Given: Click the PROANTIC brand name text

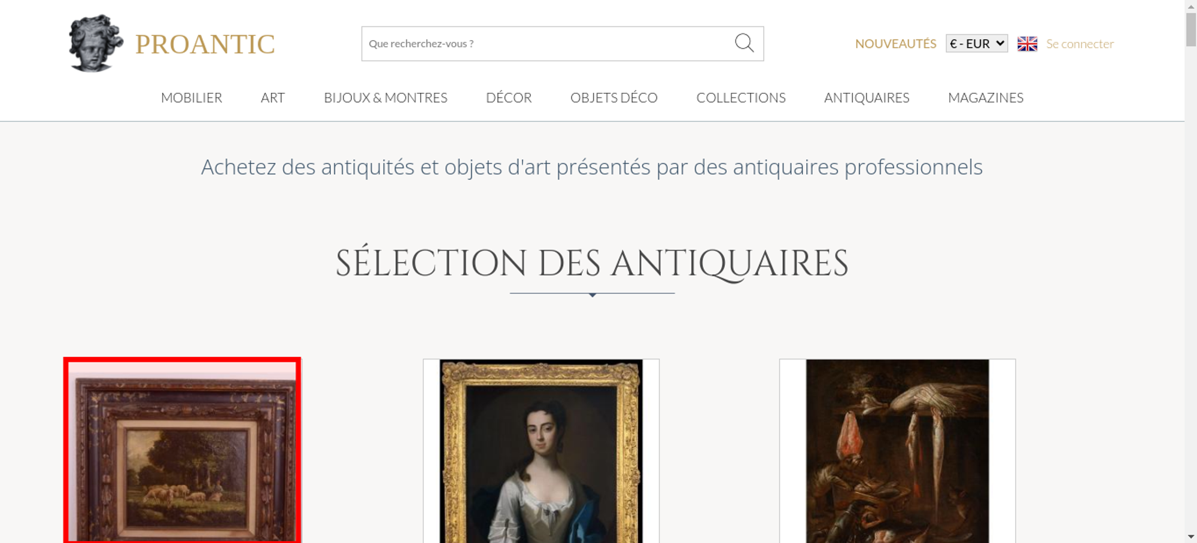Looking at the screenshot, I should [205, 44].
